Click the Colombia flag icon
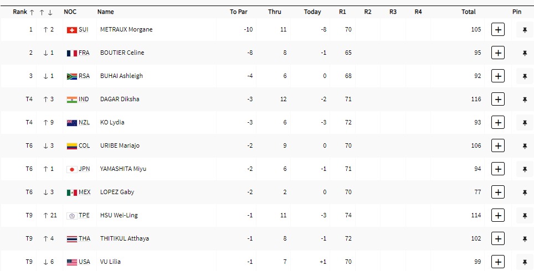The width and height of the screenshot is (534, 271). tap(71, 146)
